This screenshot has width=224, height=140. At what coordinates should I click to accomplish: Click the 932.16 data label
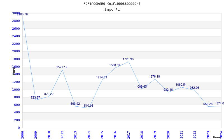pos(168,90)
